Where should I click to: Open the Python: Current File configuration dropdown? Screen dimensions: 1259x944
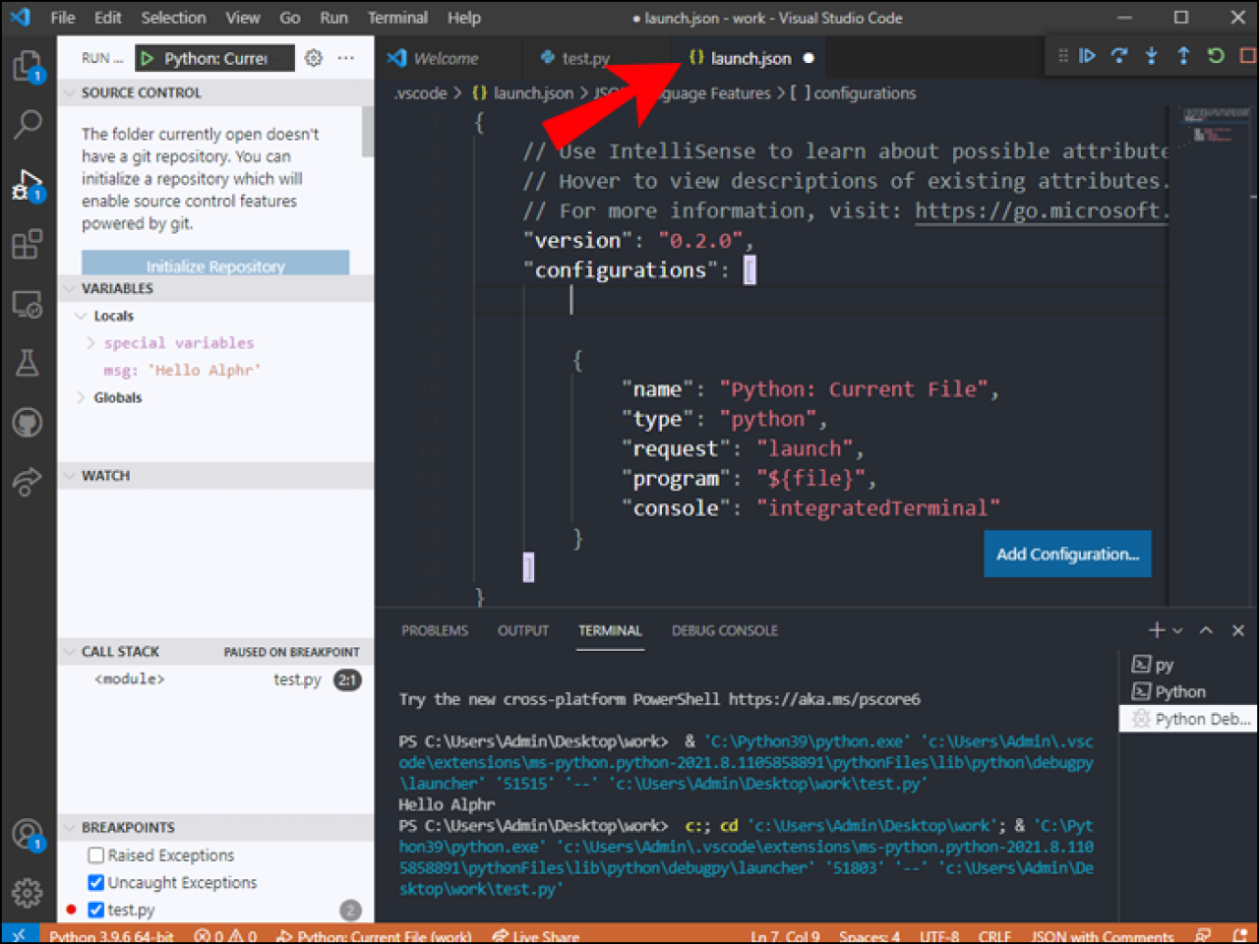click(x=213, y=57)
